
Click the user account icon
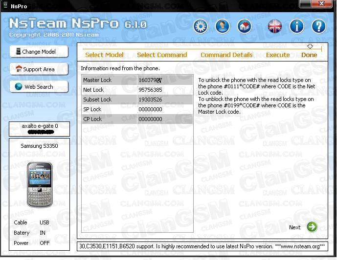[x=223, y=26]
